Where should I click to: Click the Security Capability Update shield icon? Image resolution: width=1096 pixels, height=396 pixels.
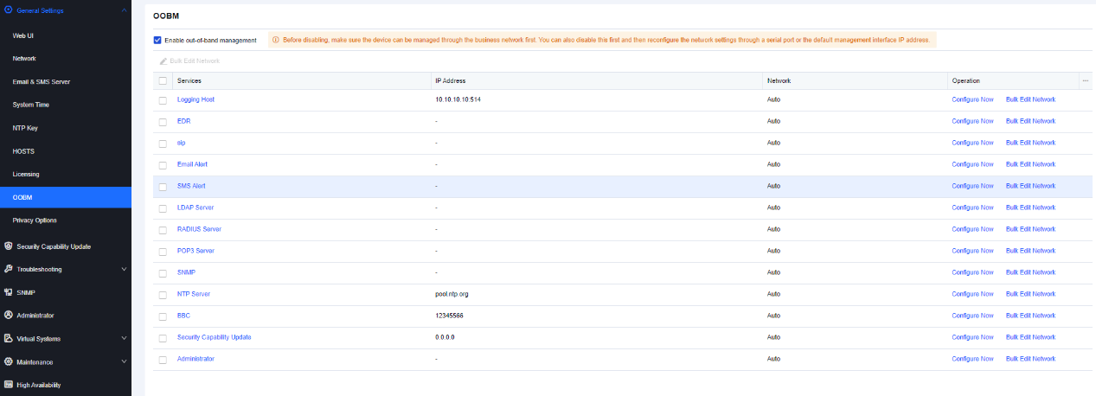[9, 246]
